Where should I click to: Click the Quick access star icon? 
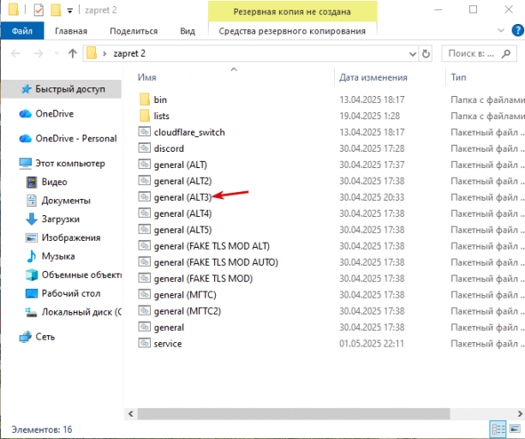(x=26, y=89)
